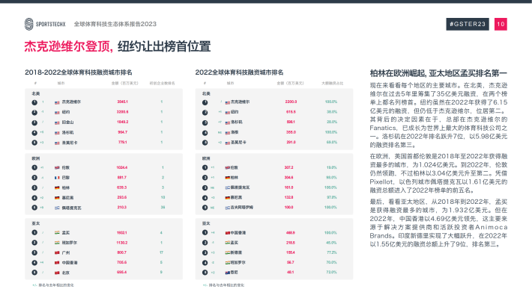Click the 大额融资占比 column header
Image resolution: width=532 pixels, height=298 pixels.
[332, 83]
